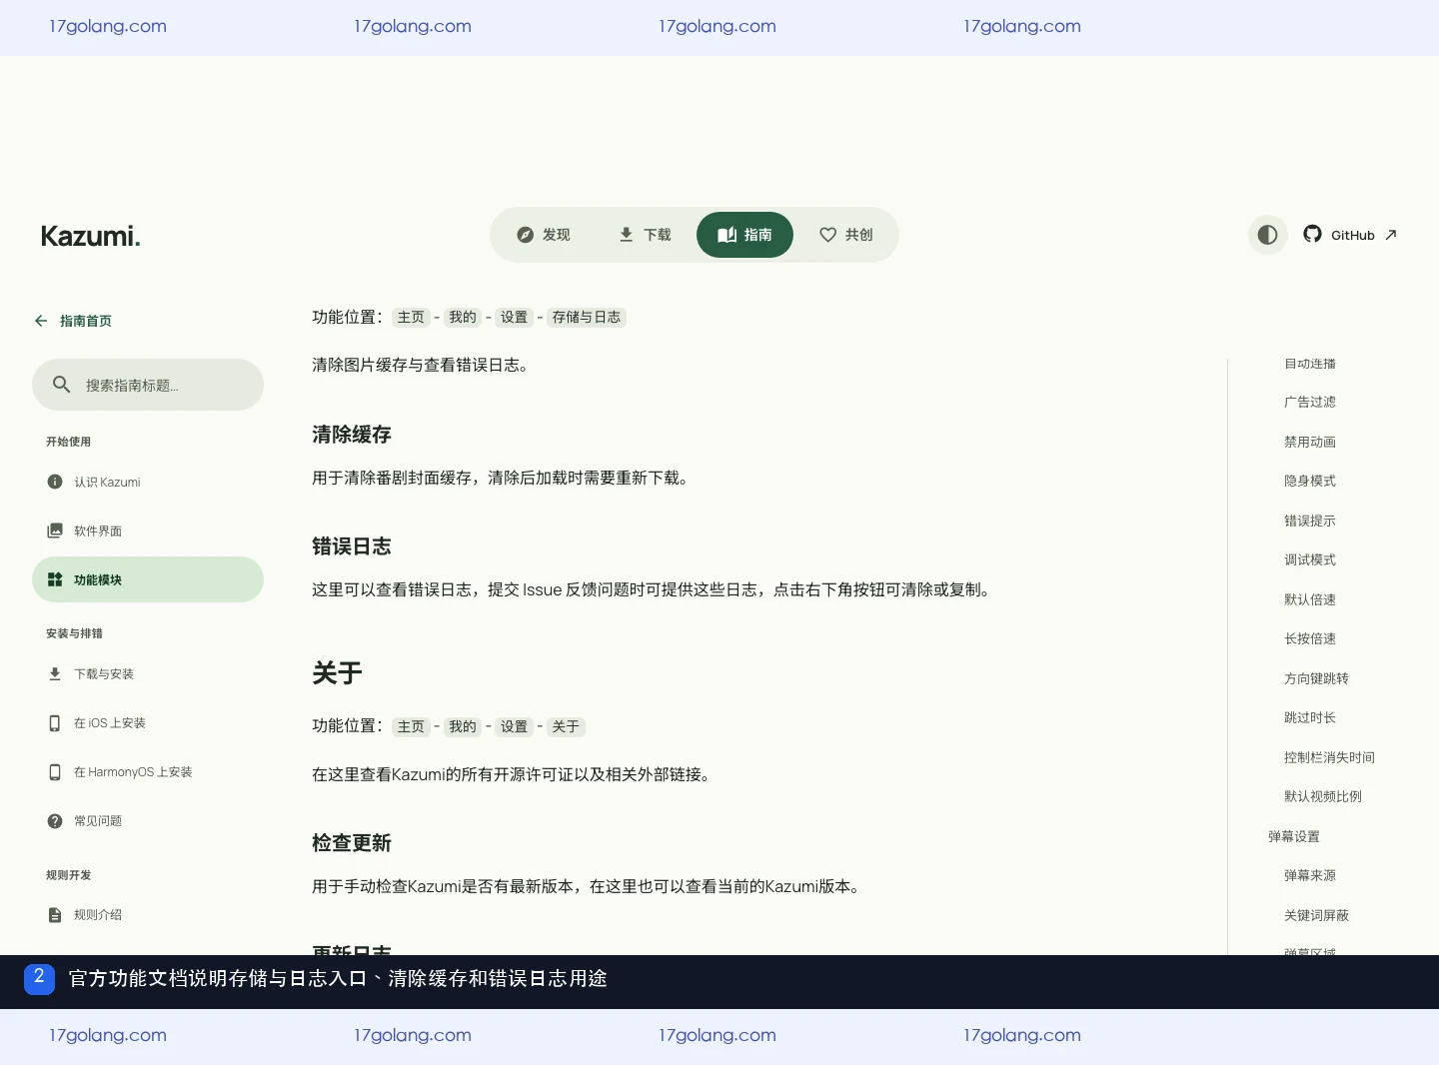This screenshot has height=1065, width=1439.
Task: Open 认识 Kazumi in sidebar
Action: click(148, 482)
